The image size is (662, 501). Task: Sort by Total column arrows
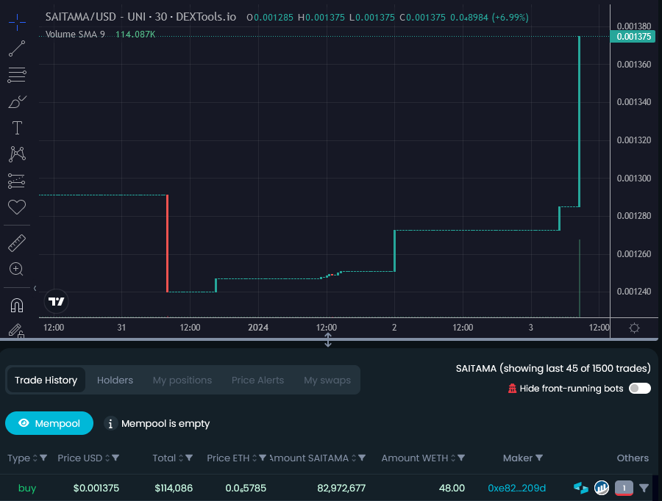tap(181, 458)
